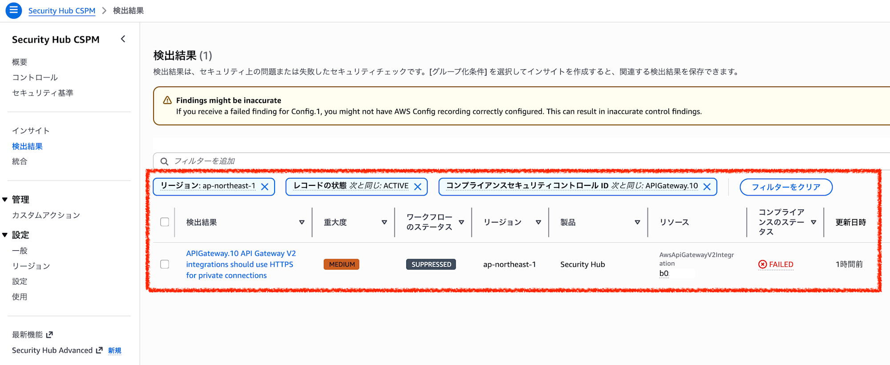The width and height of the screenshot is (890, 365).
Task: Open the APIGateway.10 finding title link
Action: click(x=241, y=265)
